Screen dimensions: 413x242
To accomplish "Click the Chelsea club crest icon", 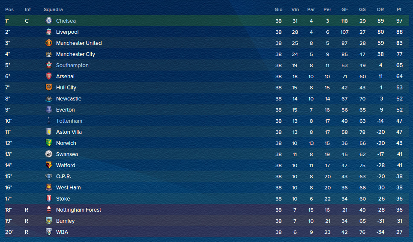I will click(x=49, y=21).
